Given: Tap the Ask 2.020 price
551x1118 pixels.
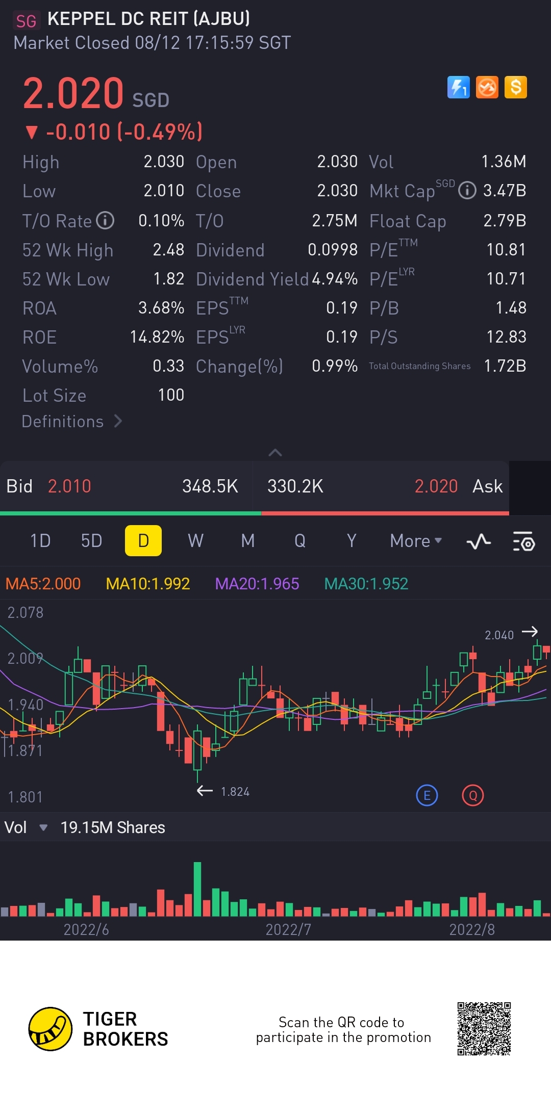Looking at the screenshot, I should click(x=436, y=486).
